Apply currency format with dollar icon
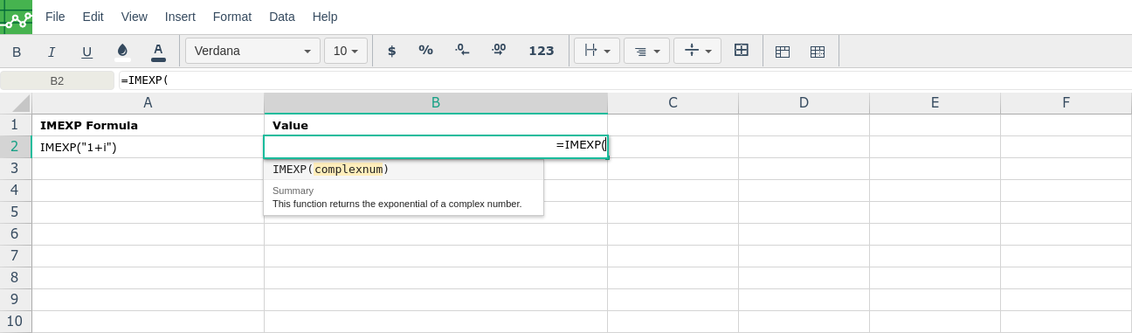This screenshot has width=1132, height=333. (391, 51)
